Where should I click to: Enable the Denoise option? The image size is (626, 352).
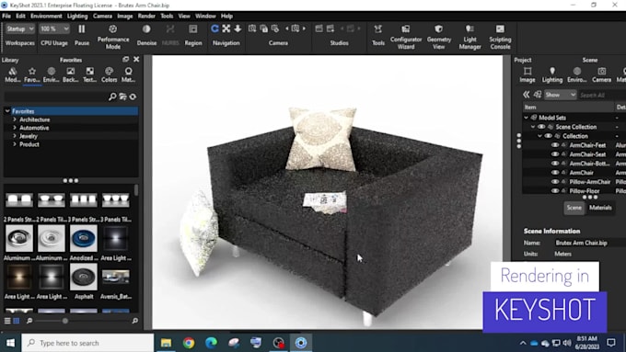pos(146,29)
